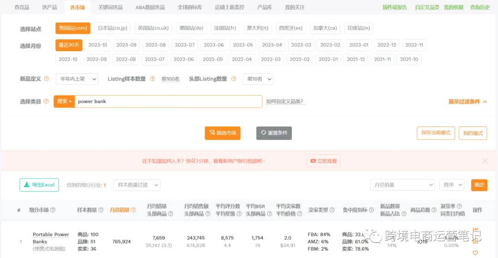
Task: Open 插件端报告 link
Action: tap(394, 7)
